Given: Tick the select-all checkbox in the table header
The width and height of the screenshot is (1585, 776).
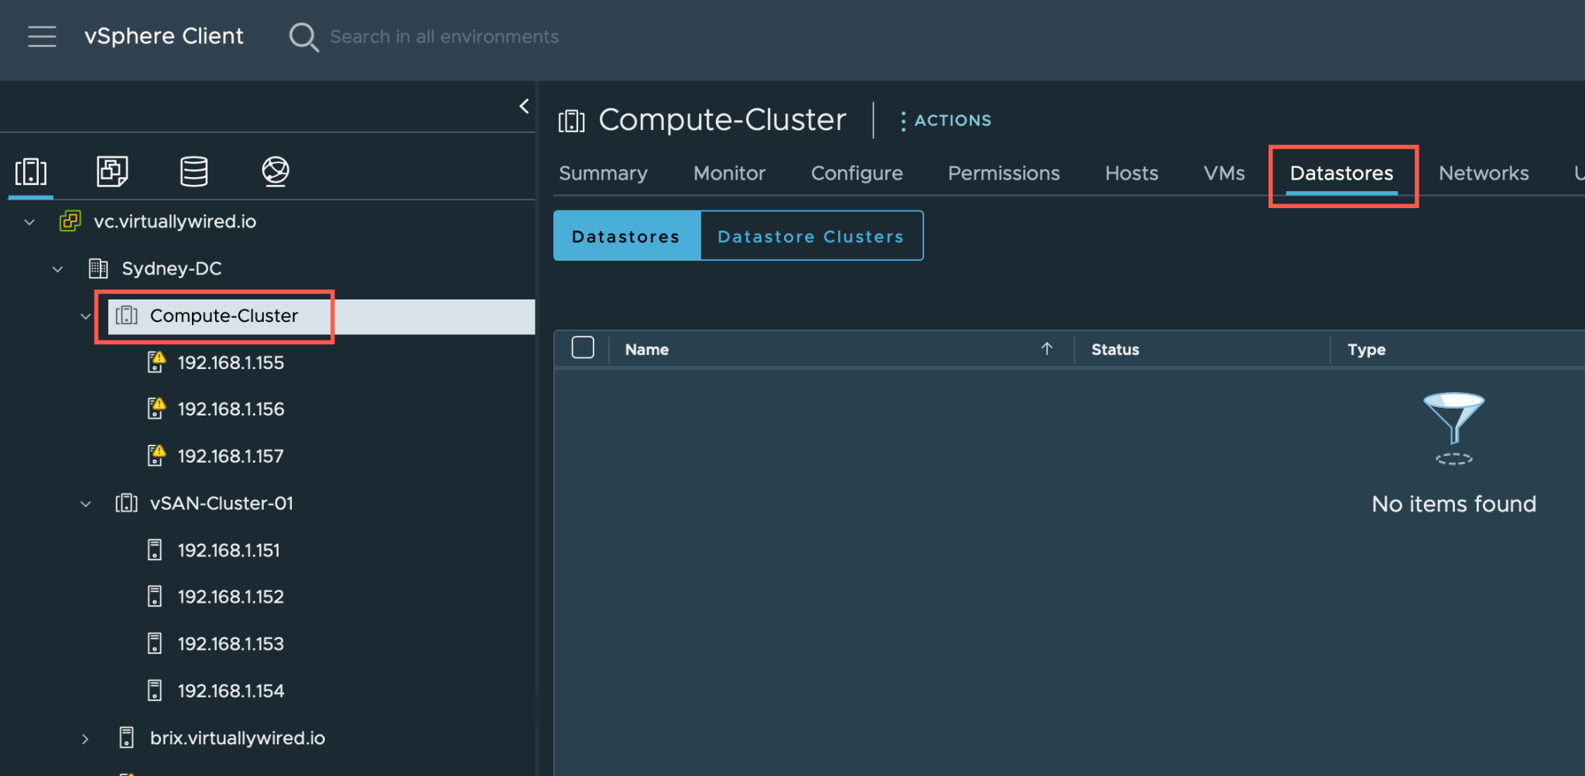Looking at the screenshot, I should (x=583, y=348).
